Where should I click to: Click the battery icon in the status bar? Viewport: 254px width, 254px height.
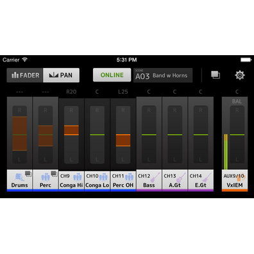[x=246, y=60]
